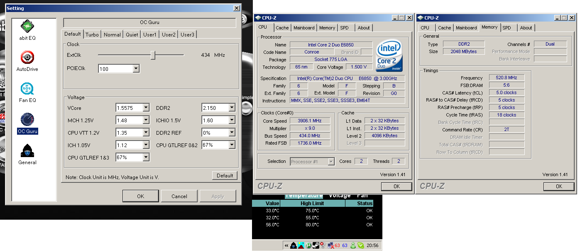Switch monitor view to Fan tab

tap(362, 195)
